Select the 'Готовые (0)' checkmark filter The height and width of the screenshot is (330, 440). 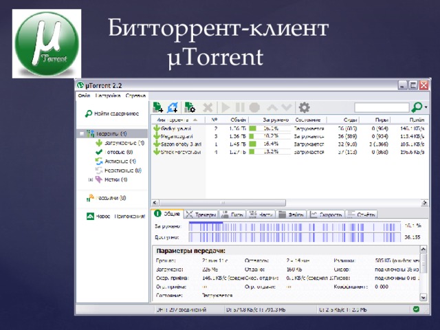click(x=114, y=152)
